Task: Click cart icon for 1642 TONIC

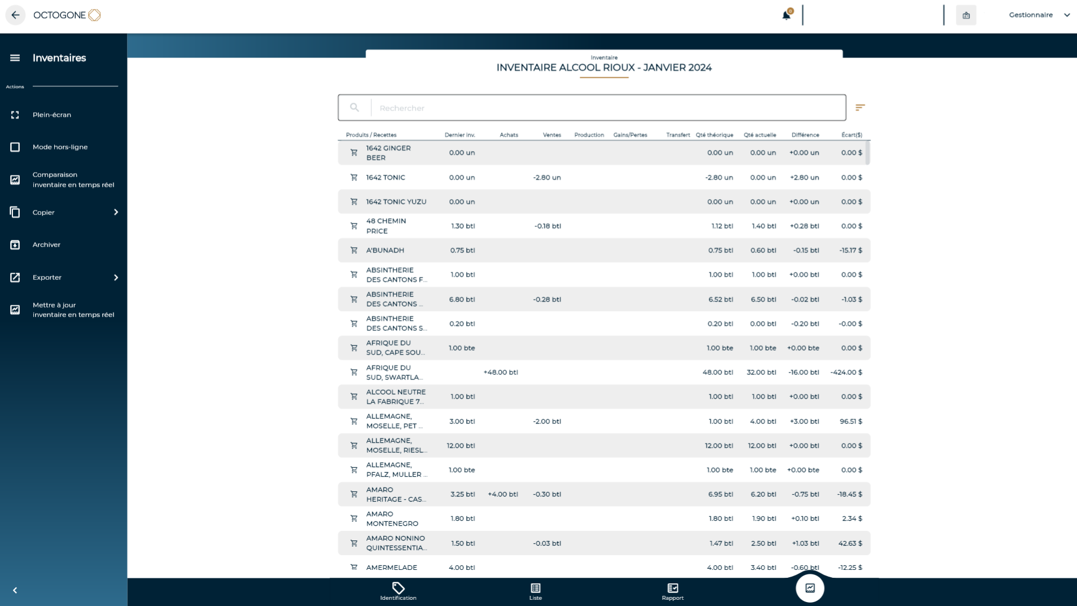Action: [354, 177]
